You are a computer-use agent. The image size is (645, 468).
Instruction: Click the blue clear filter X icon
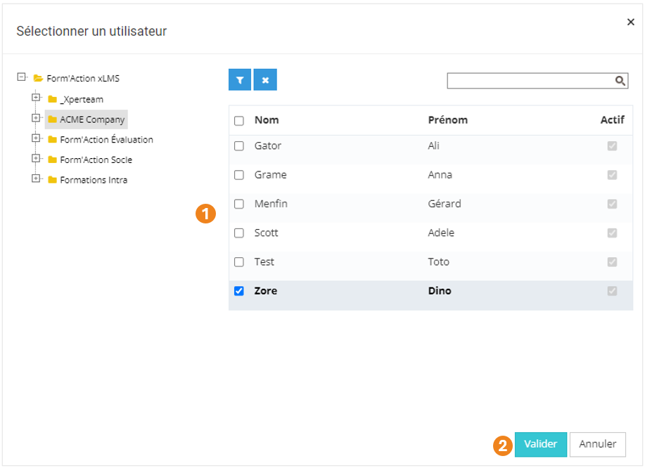(x=265, y=80)
